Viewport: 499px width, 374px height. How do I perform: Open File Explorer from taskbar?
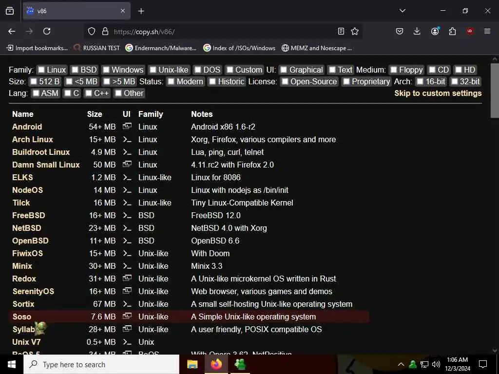pos(192,364)
